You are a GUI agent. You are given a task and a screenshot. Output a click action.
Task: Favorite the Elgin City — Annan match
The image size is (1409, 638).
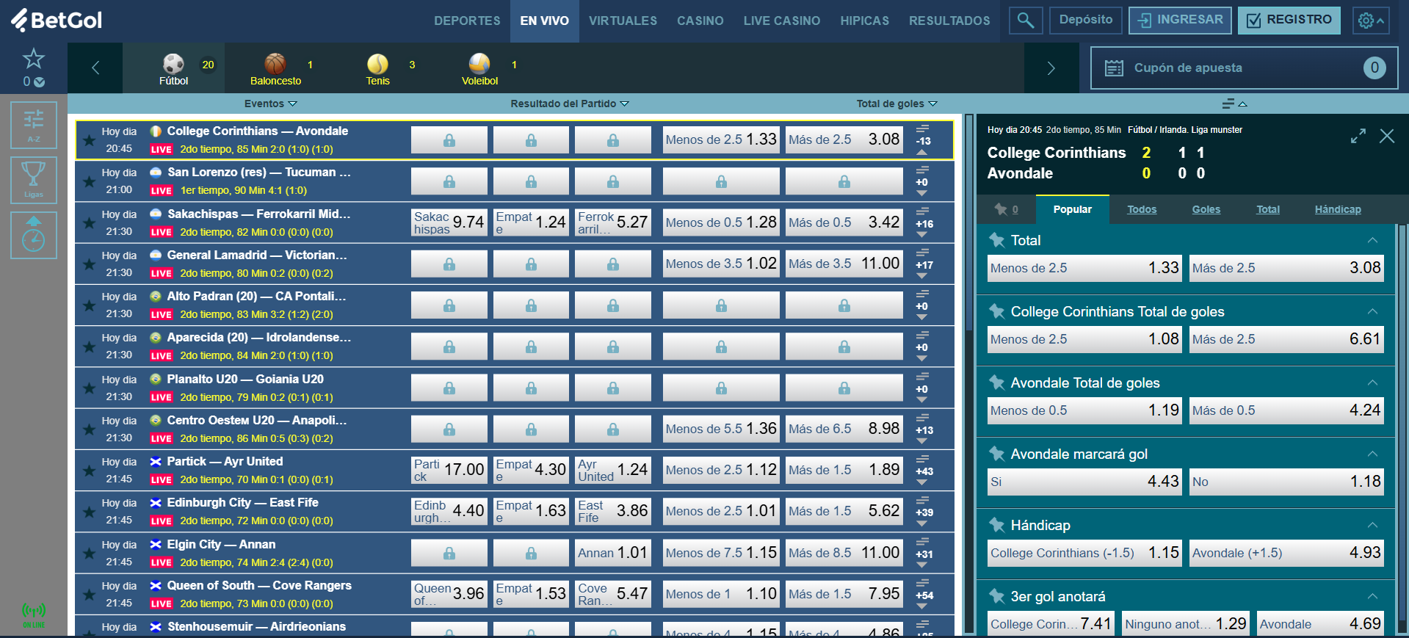coord(89,554)
